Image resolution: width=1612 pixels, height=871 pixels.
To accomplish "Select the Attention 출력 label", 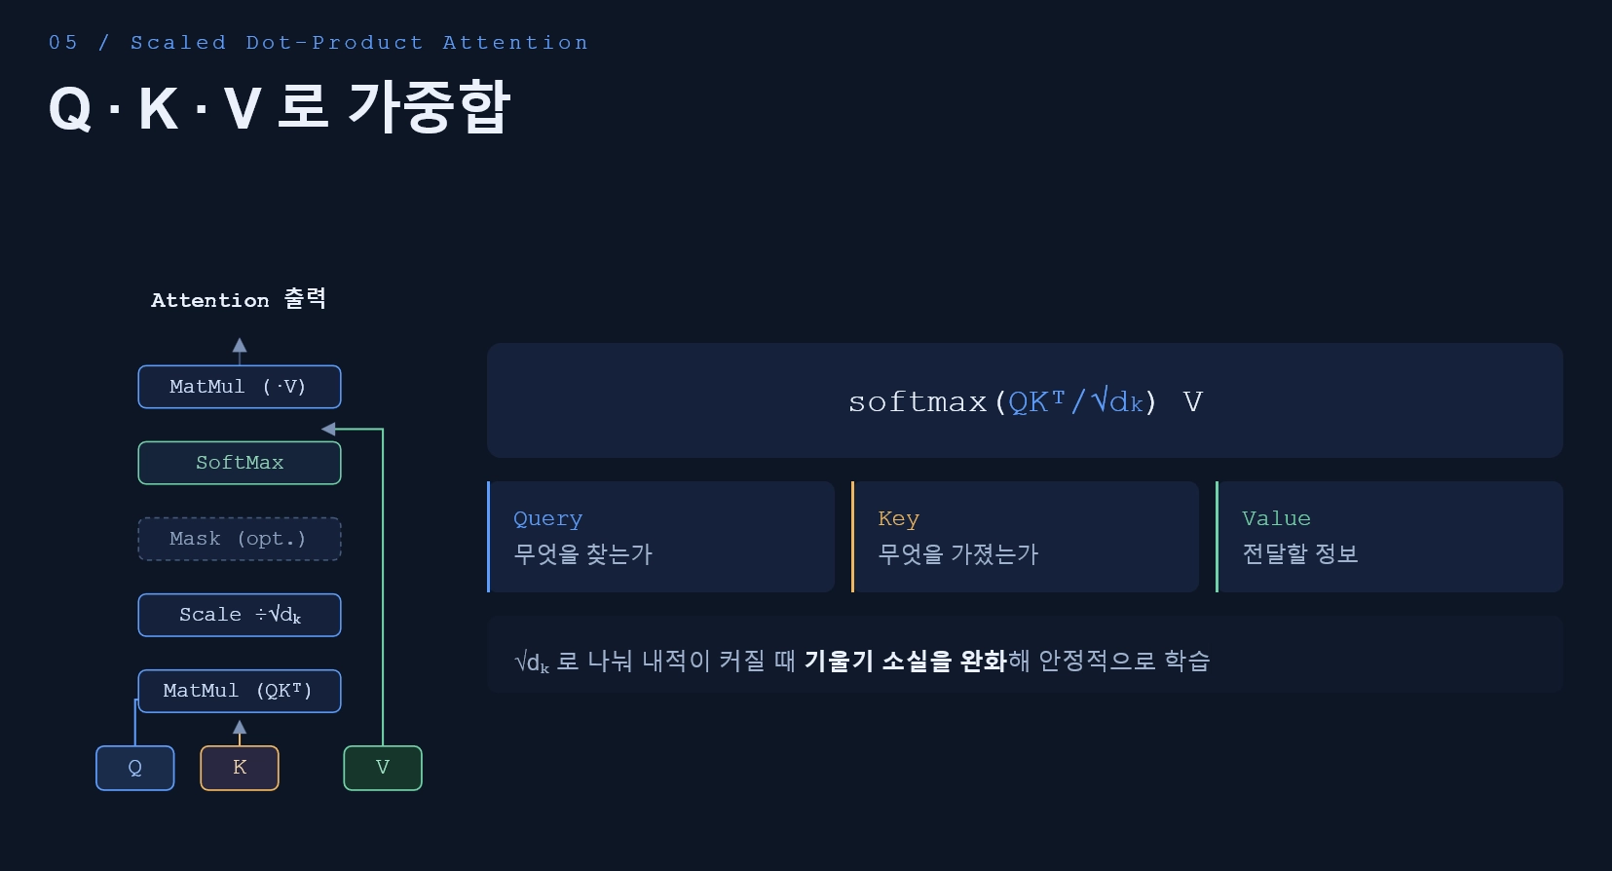I will 239,299.
